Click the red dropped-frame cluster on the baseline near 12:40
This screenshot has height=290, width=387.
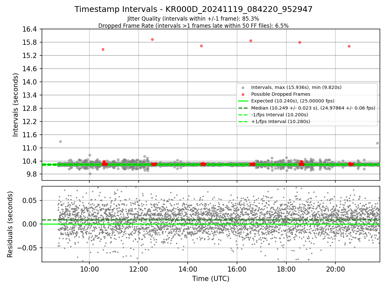pyautogui.click(x=154, y=164)
